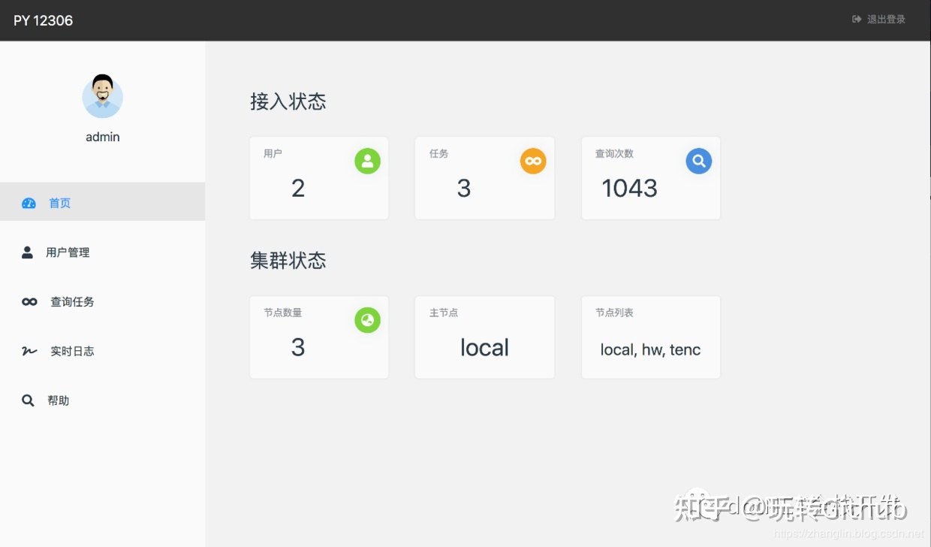
Task: Click the 查询次数 card label
Action: coord(614,153)
